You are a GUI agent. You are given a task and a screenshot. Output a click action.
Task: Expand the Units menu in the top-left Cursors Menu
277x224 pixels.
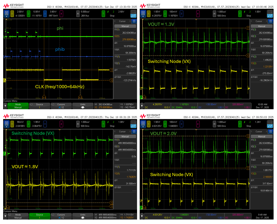pyautogui.click(x=83, y=106)
